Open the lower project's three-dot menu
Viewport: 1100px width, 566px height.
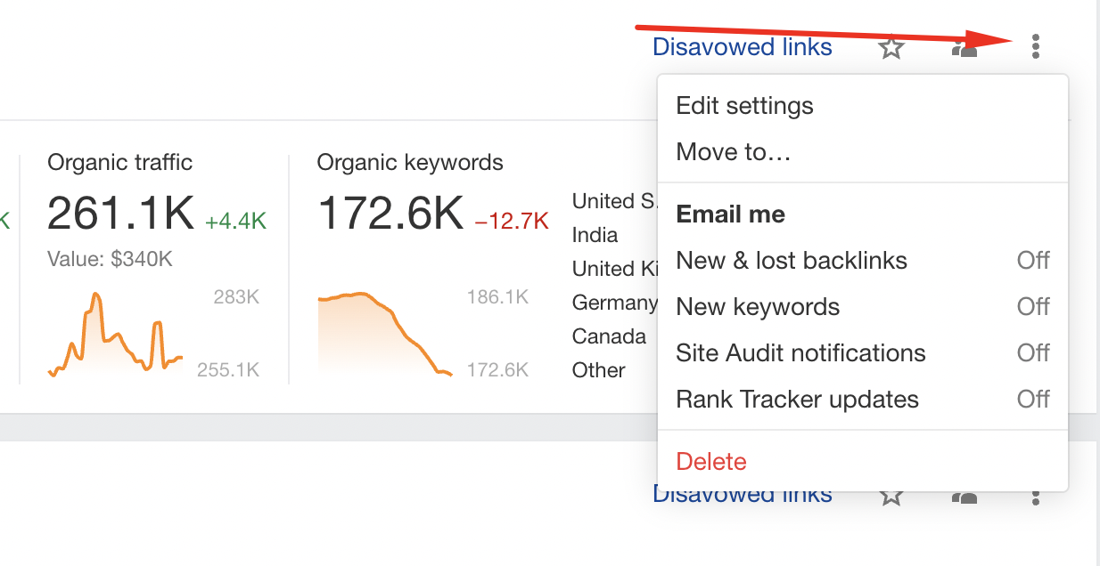coord(1035,497)
